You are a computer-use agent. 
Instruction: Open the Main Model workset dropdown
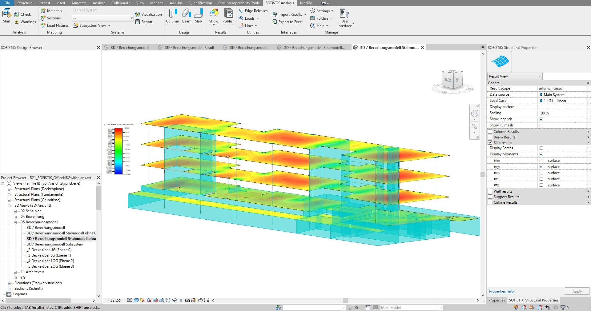pyautogui.click(x=412, y=308)
